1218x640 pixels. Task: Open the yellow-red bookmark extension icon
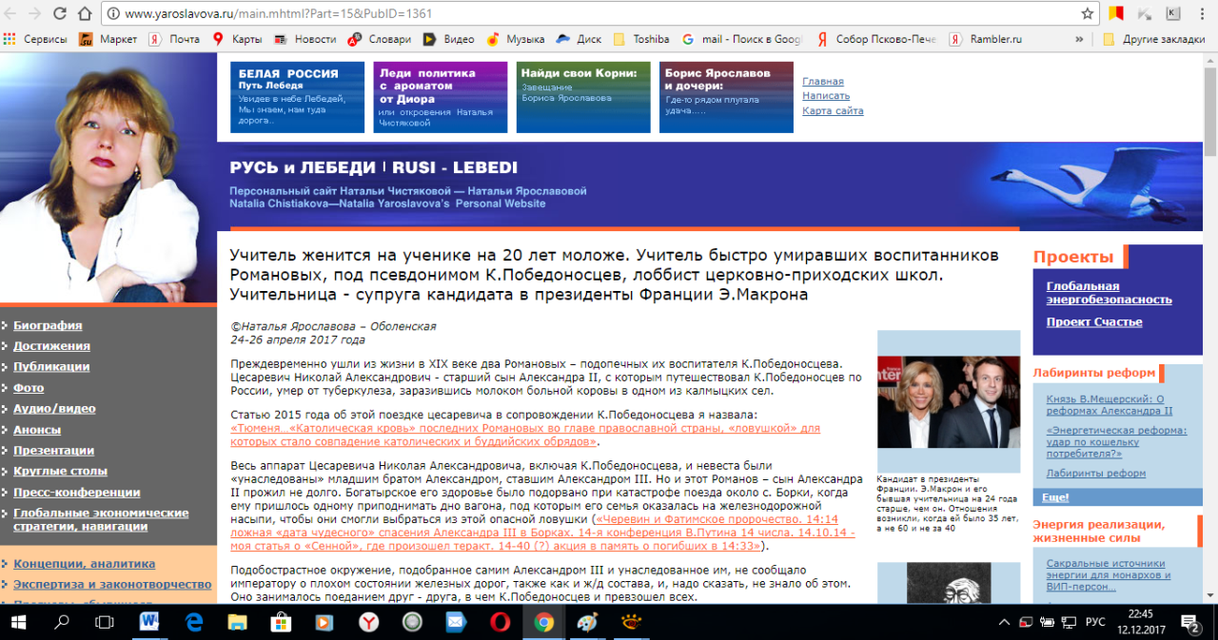click(1118, 13)
